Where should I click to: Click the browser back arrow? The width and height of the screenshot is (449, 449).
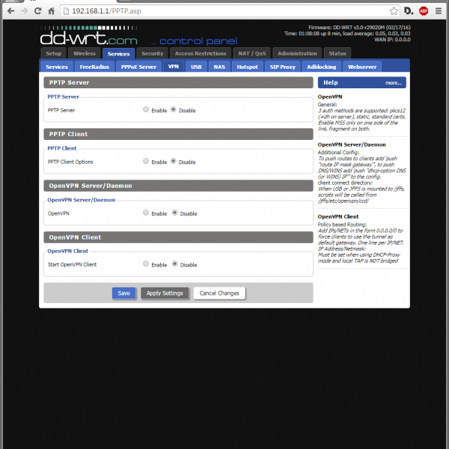click(x=9, y=11)
